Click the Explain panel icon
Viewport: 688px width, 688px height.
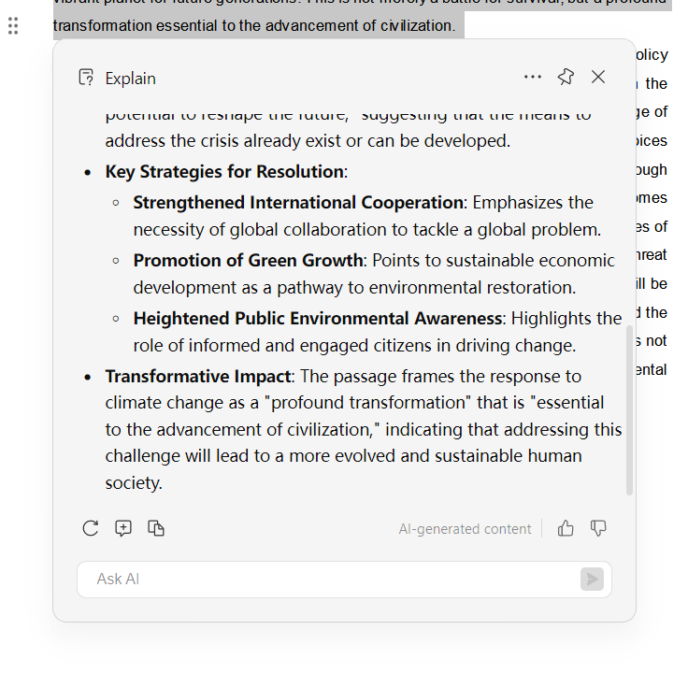pyautogui.click(x=86, y=78)
